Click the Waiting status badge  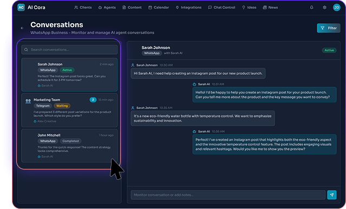tap(62, 106)
